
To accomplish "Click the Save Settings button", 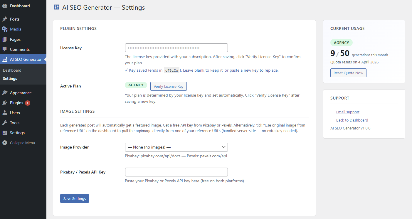I will point(74,198).
